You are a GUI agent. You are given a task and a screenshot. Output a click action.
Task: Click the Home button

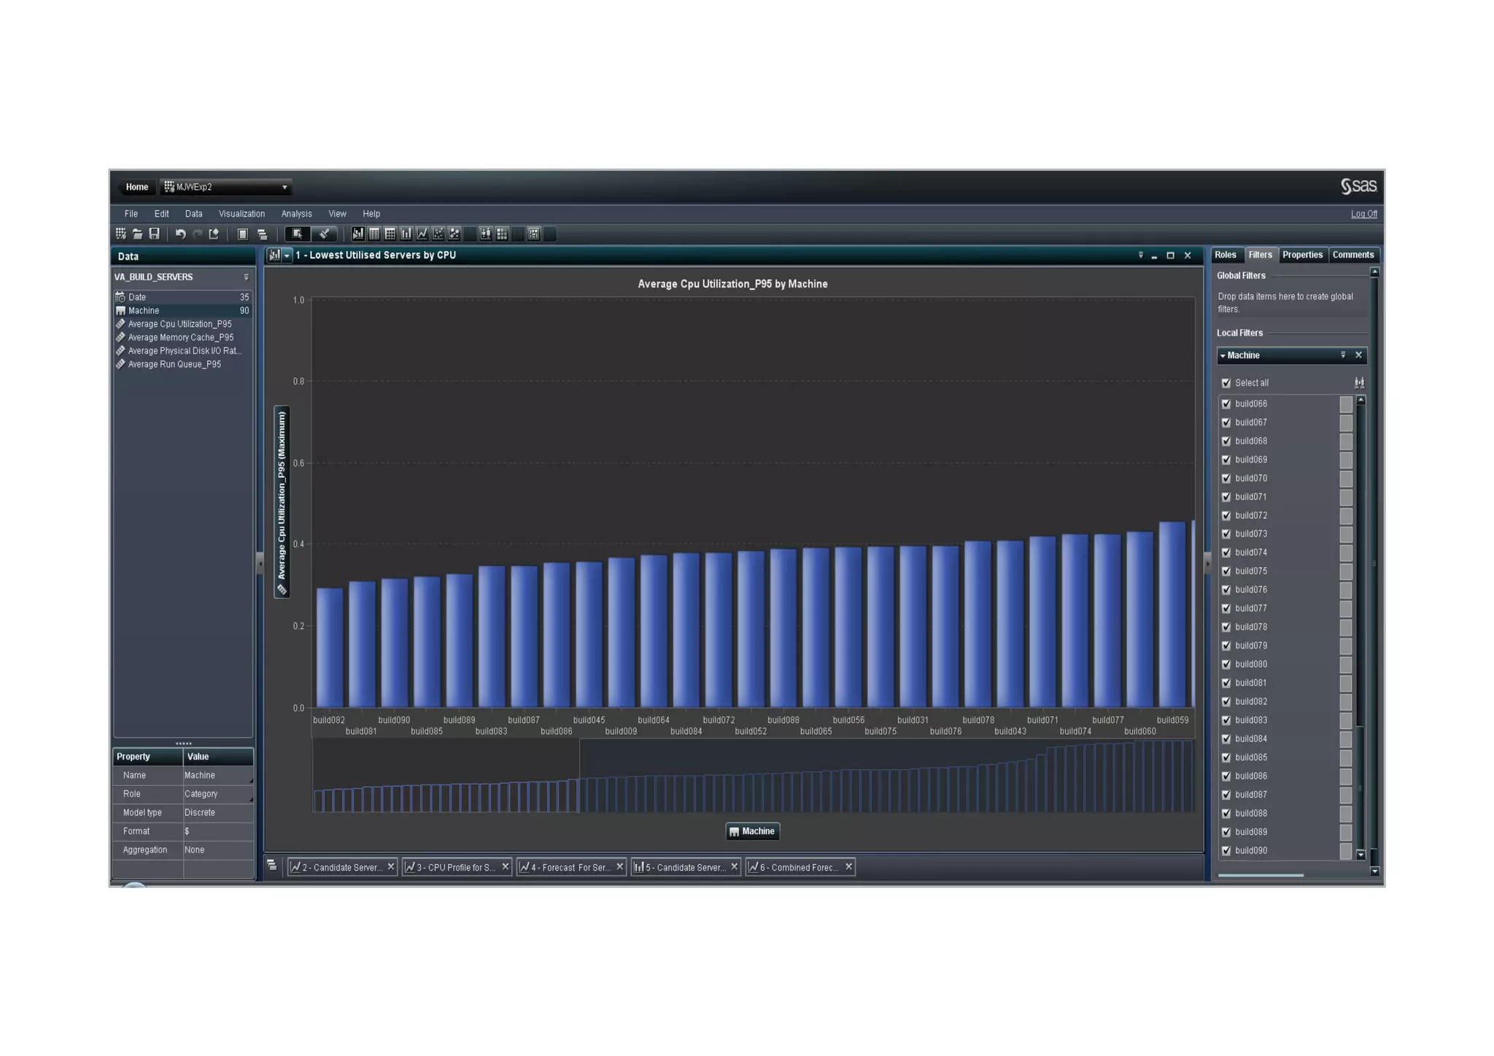[136, 187]
